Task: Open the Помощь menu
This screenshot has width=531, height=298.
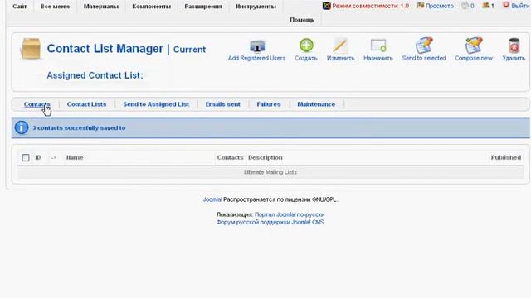Action: pos(302,20)
